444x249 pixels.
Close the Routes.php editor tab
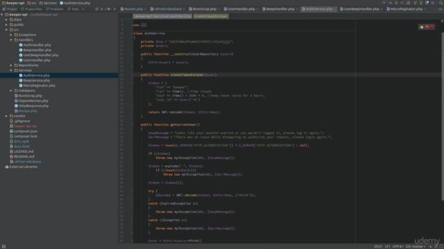[x=146, y=9]
